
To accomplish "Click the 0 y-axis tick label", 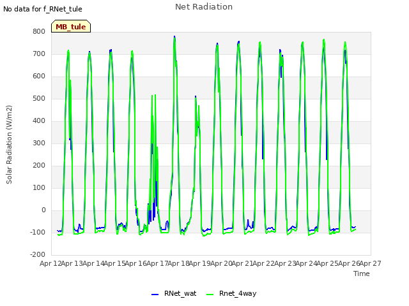I will 43,210.
